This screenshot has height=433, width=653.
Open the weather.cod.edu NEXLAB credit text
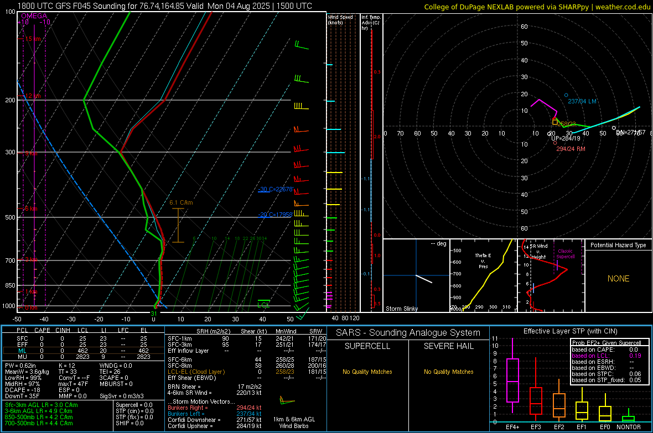pos(537,7)
